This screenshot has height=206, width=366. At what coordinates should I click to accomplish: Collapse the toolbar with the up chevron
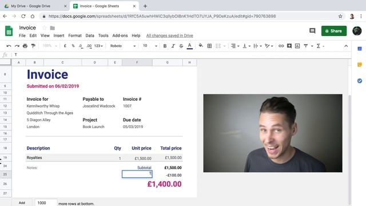tap(346, 46)
